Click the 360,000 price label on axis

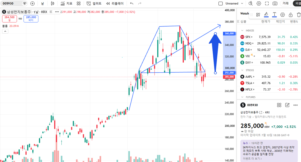click(229, 33)
